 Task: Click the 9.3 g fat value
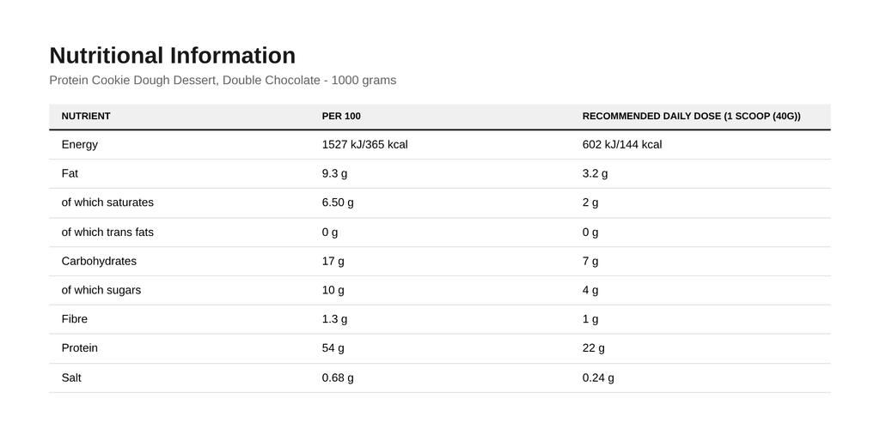[334, 174]
